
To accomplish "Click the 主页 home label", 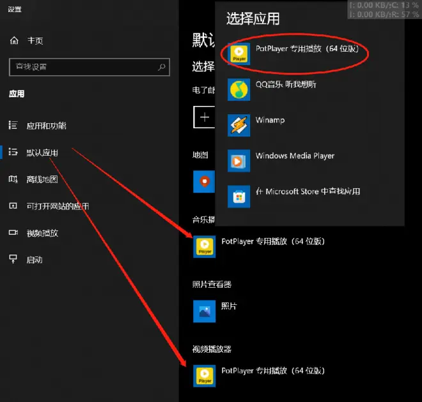I will point(35,41).
